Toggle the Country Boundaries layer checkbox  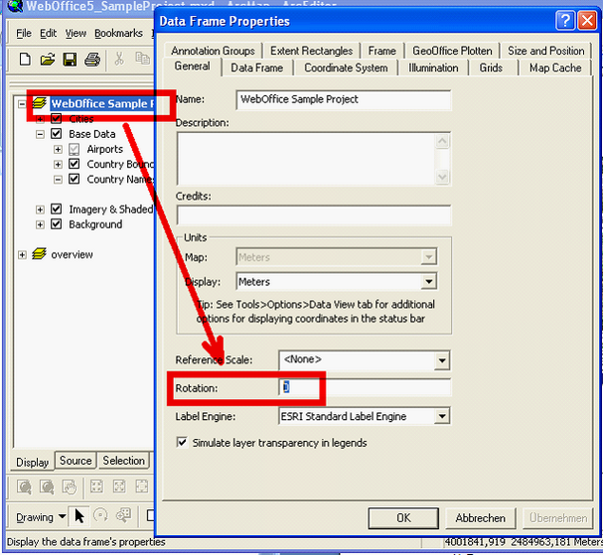pyautogui.click(x=74, y=164)
